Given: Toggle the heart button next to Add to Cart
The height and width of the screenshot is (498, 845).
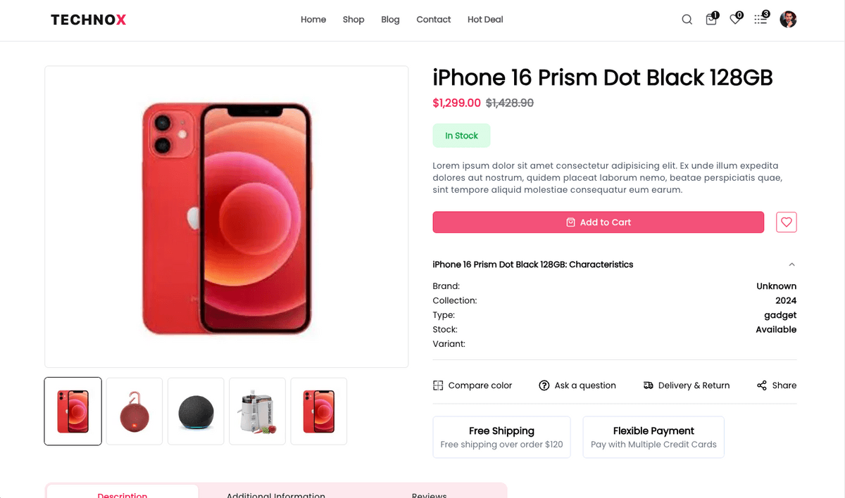Looking at the screenshot, I should (x=786, y=222).
